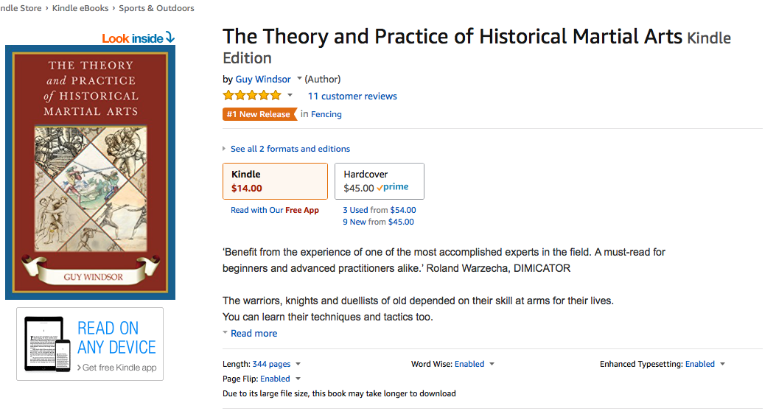Open the Enhanced Typesetting Enabled dropdown
Image resolution: width=776 pixels, height=414 pixels.
705,364
